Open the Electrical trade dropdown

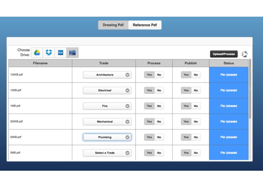click(x=107, y=90)
